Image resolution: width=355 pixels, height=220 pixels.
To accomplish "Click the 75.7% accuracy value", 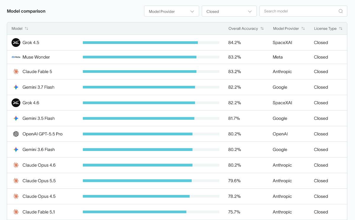I will (234, 212).
